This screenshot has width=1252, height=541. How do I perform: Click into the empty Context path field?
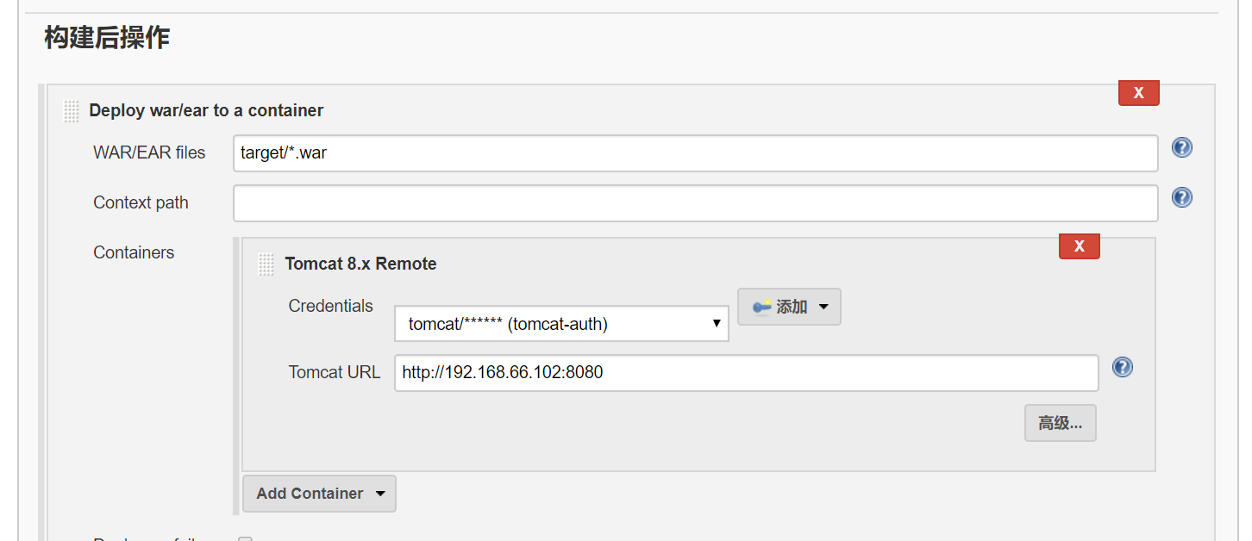point(695,203)
